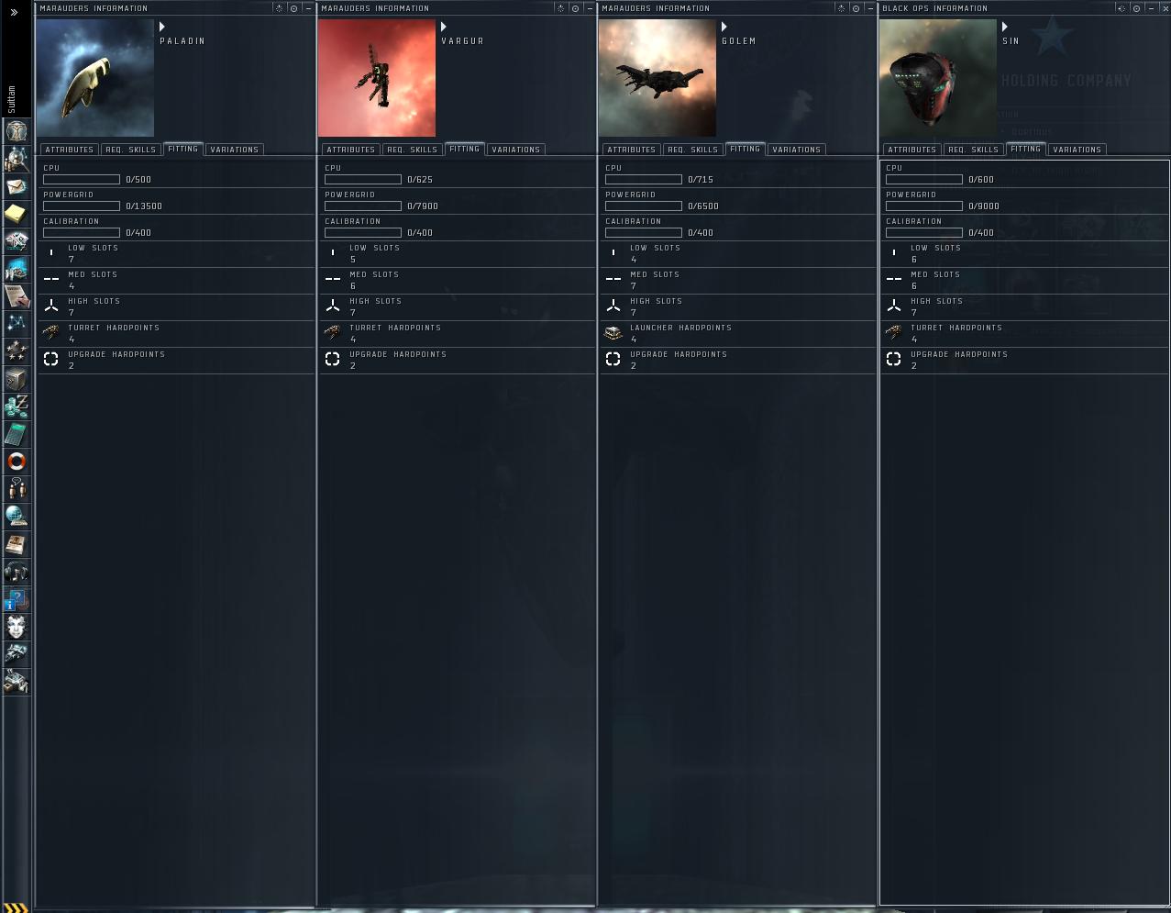Open the star map constellation icon

pyautogui.click(x=17, y=324)
